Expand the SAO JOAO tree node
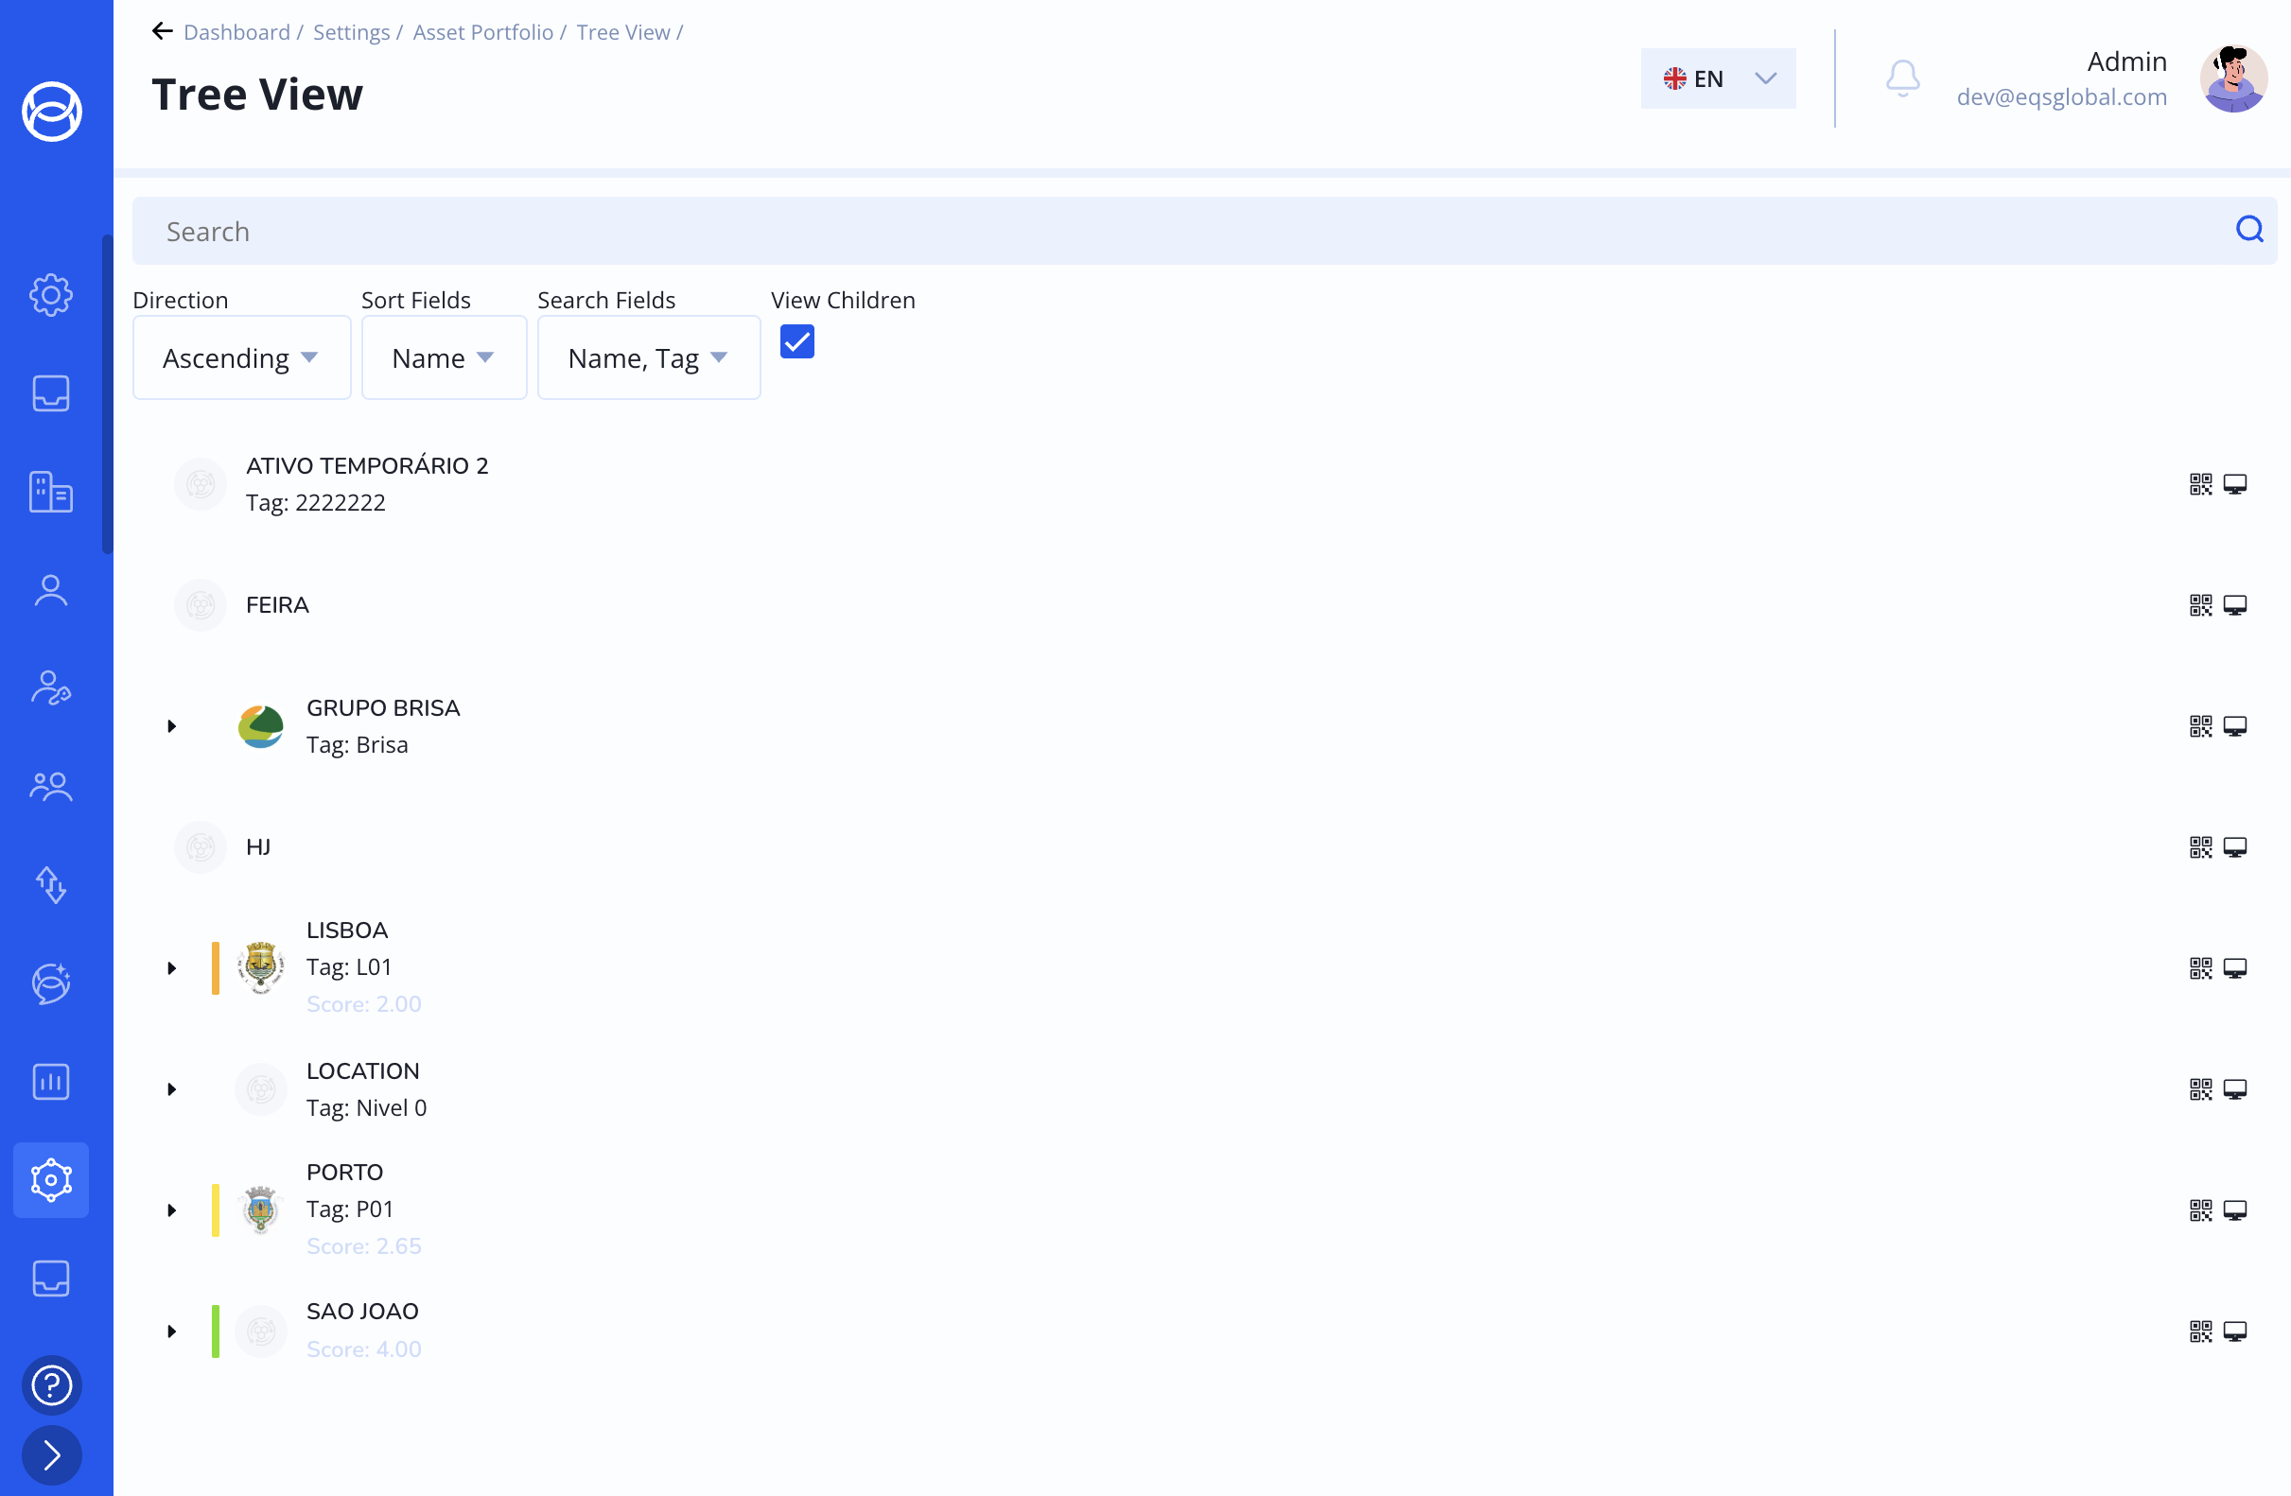Screen dimensions: 2291x1496 171,1331
